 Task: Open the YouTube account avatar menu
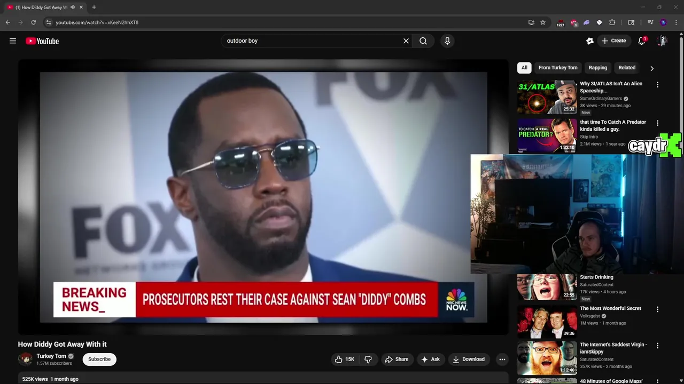662,41
